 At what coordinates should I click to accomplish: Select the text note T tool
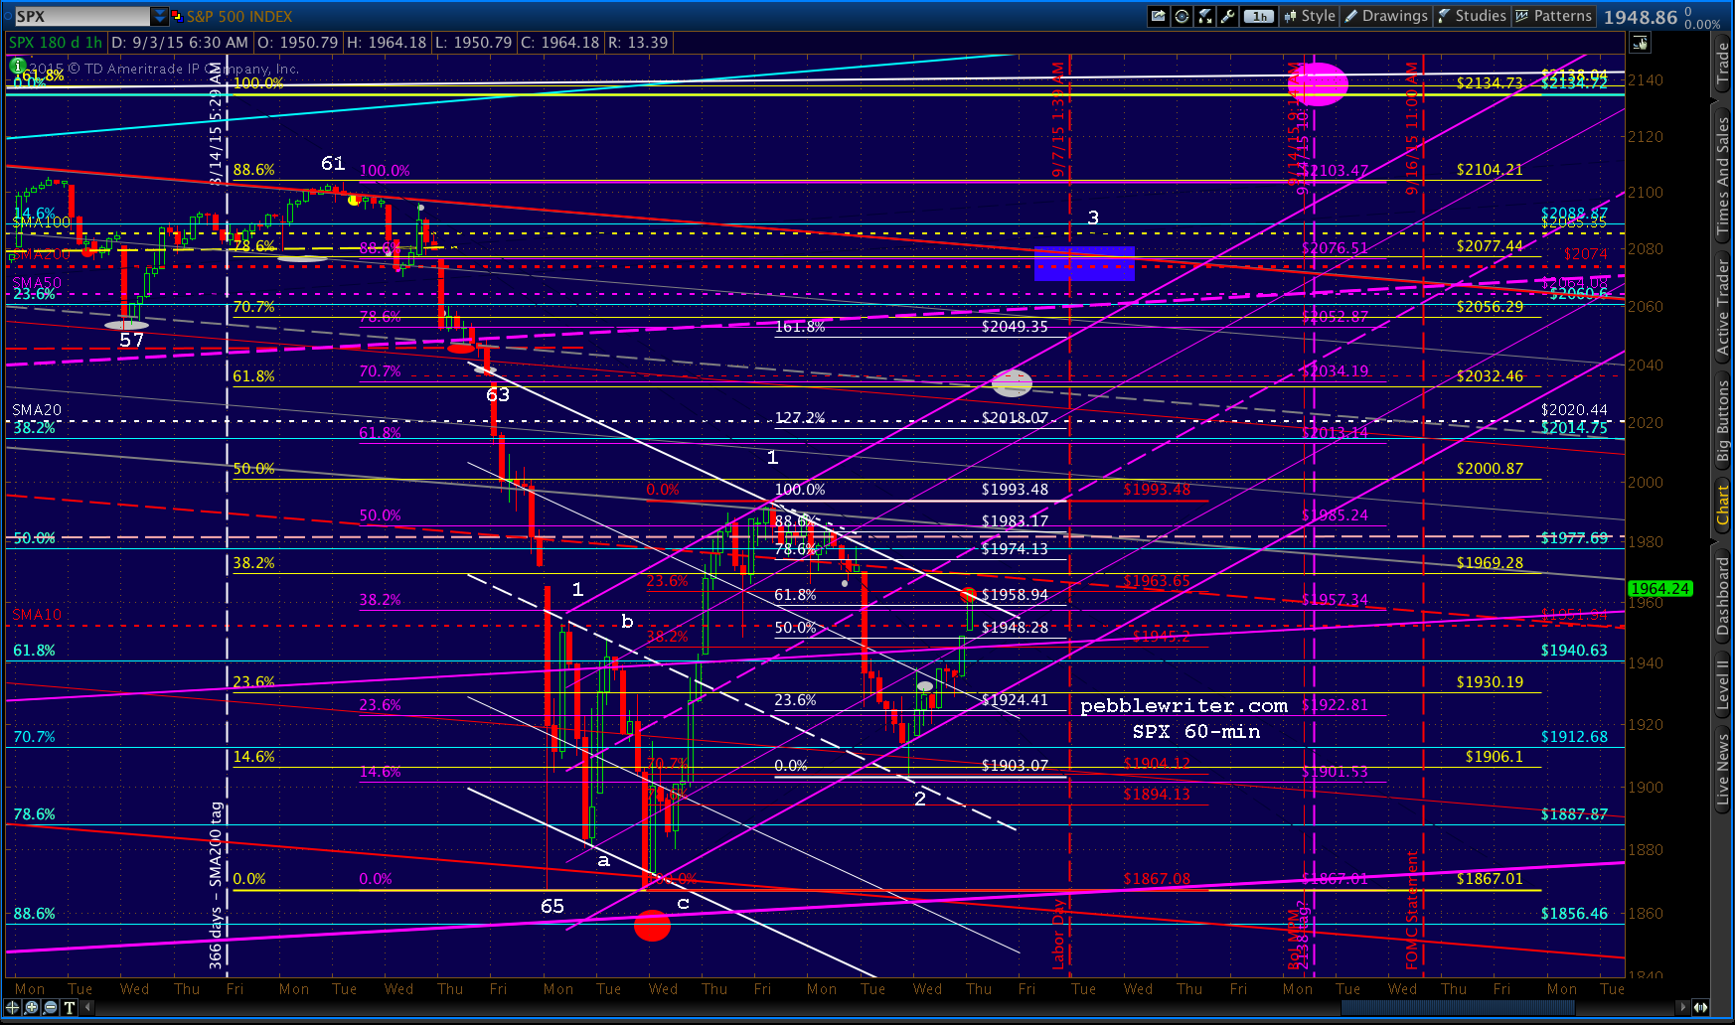click(x=70, y=1007)
